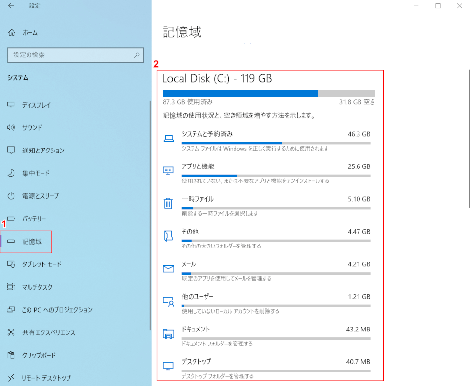The width and height of the screenshot is (470, 386).
Task: Open 電源とスリープ settings
Action: click(40, 196)
